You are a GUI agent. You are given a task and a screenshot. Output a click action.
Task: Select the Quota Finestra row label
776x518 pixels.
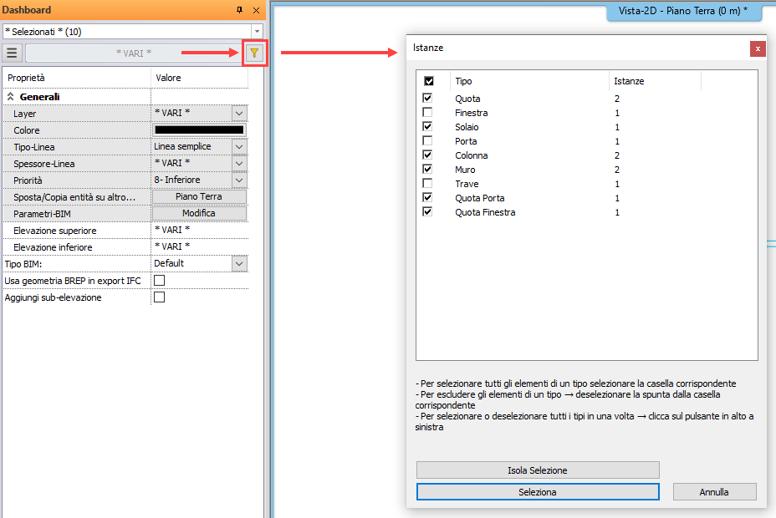(x=485, y=212)
